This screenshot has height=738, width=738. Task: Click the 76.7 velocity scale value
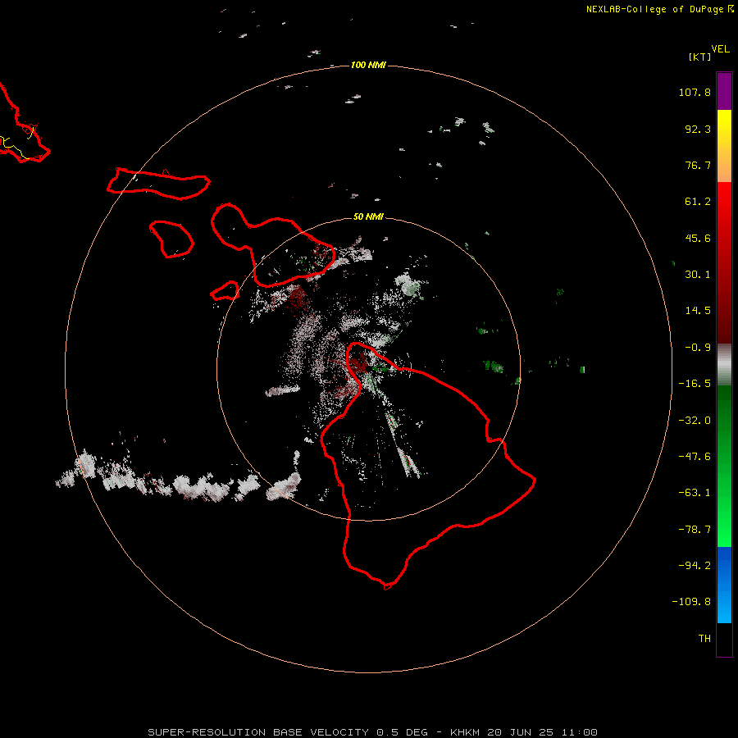coord(698,165)
